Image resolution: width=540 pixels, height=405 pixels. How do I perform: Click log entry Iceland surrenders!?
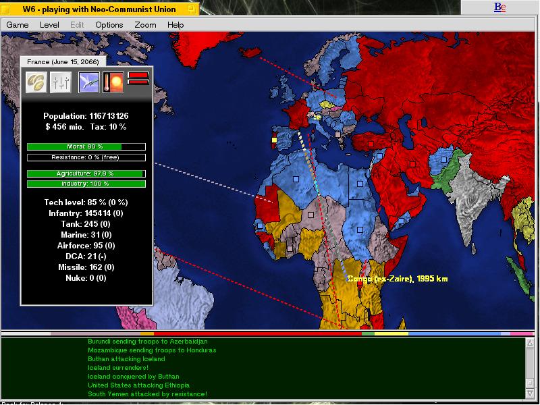pyautogui.click(x=118, y=367)
